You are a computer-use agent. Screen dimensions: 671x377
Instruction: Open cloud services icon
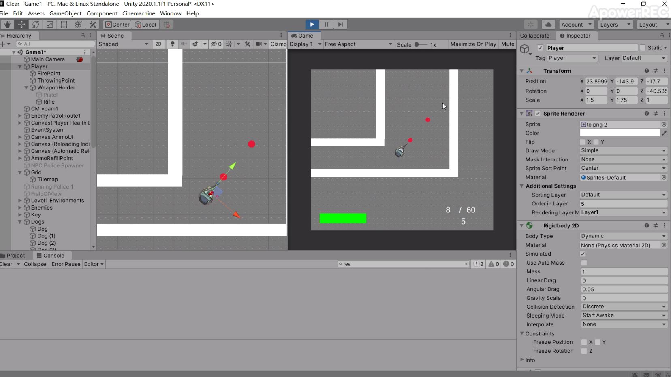pyautogui.click(x=548, y=24)
